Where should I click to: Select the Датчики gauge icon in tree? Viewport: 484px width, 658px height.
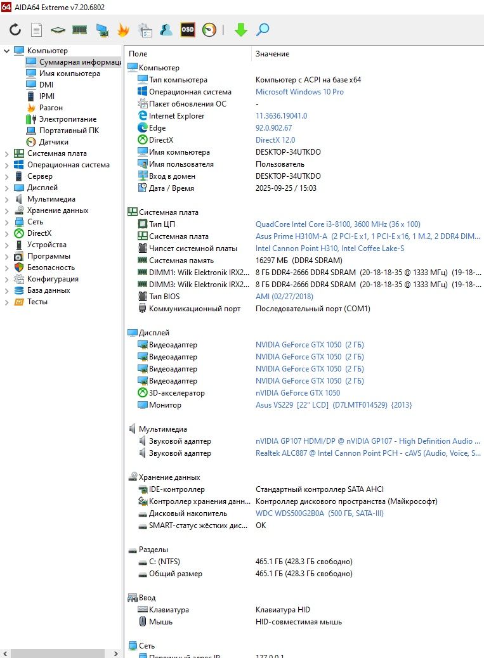point(31,142)
